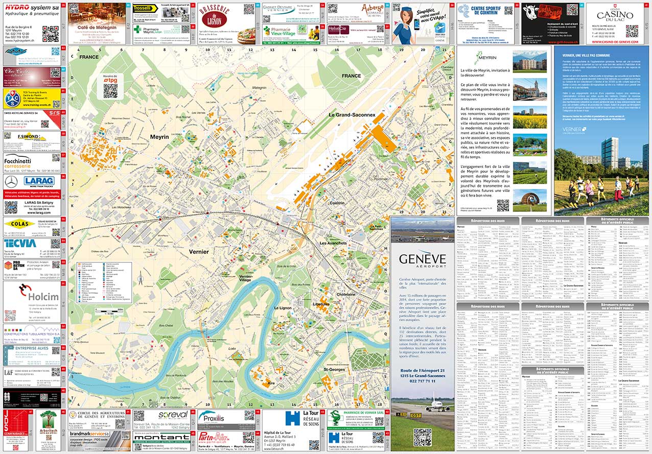Click the Helvécie logo

(338, 29)
